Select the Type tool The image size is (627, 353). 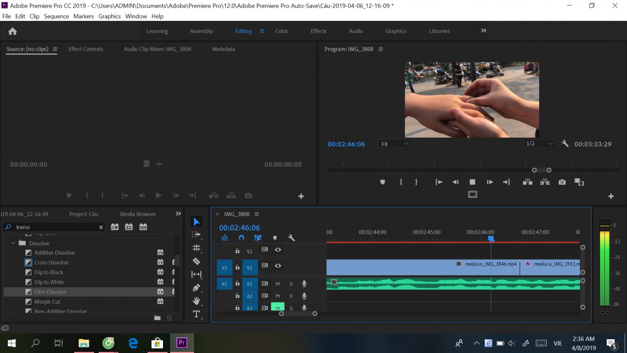[196, 314]
